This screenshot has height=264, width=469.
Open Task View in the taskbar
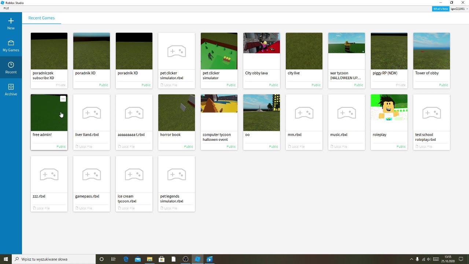pos(113,259)
